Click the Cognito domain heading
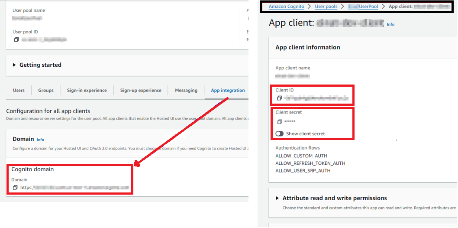 (x=32, y=169)
